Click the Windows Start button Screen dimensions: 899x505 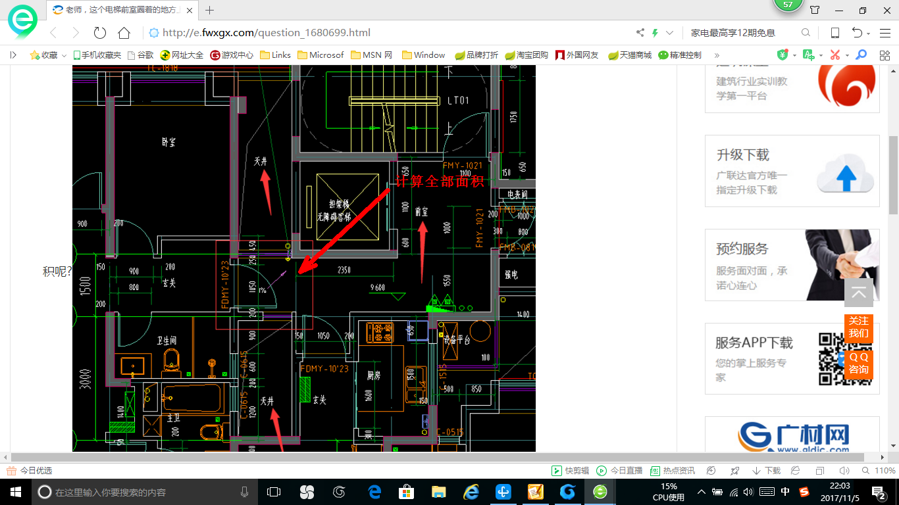click(x=15, y=492)
